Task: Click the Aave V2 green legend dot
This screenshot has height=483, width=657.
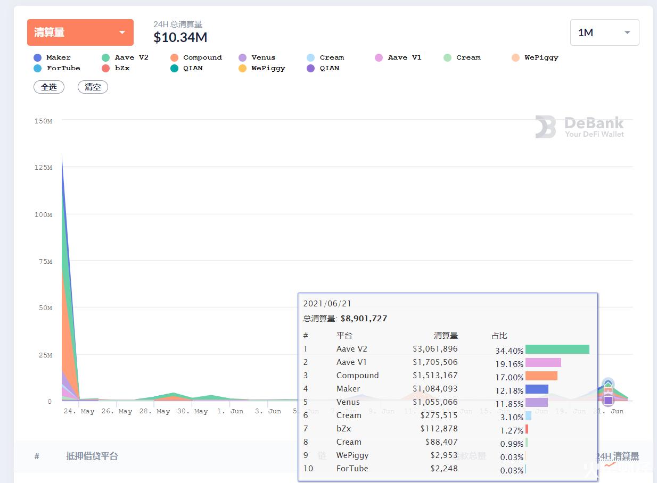Action: coord(105,57)
